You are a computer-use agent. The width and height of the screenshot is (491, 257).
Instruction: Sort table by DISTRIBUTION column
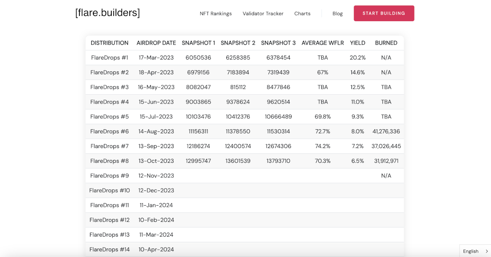tap(109, 43)
